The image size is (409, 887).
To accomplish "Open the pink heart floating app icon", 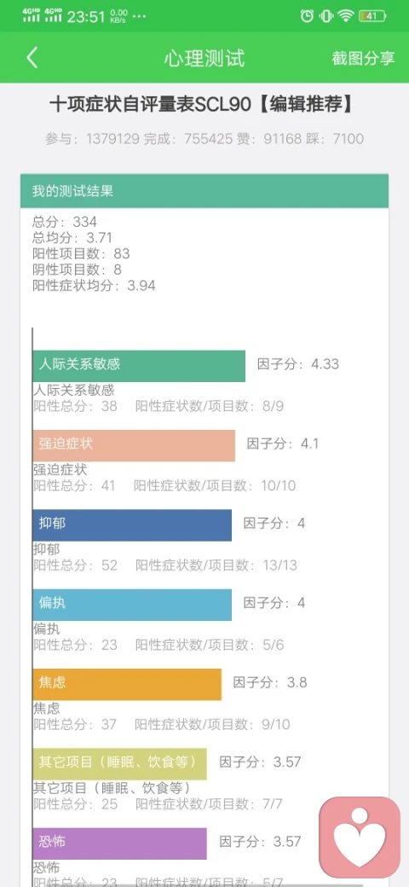I will [360, 838].
